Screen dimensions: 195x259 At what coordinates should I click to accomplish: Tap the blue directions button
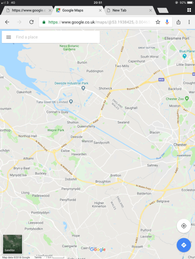tap(184, 245)
